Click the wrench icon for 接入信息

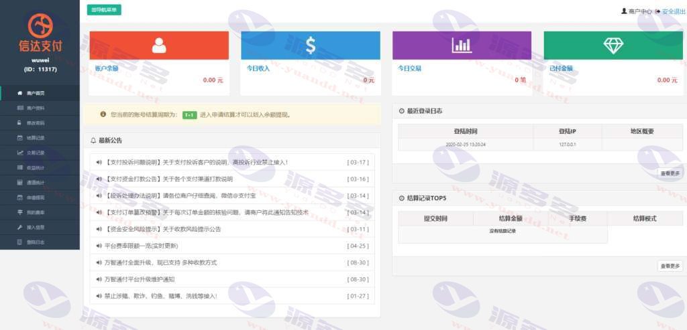click(19, 228)
